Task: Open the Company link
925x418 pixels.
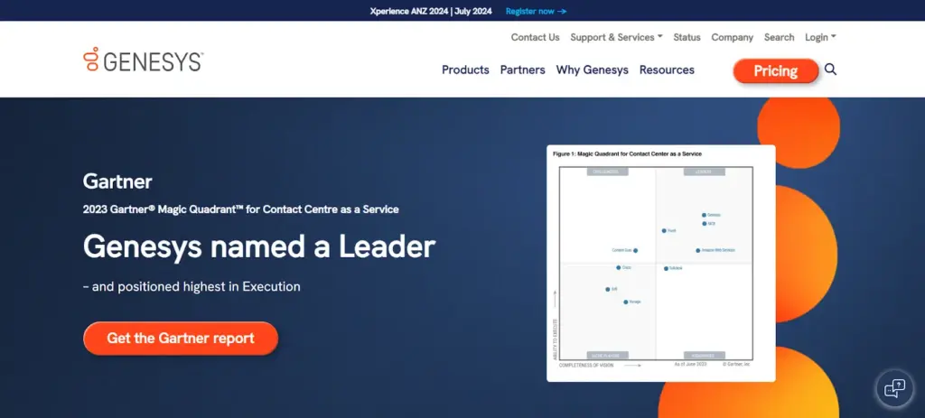Action: 732,37
